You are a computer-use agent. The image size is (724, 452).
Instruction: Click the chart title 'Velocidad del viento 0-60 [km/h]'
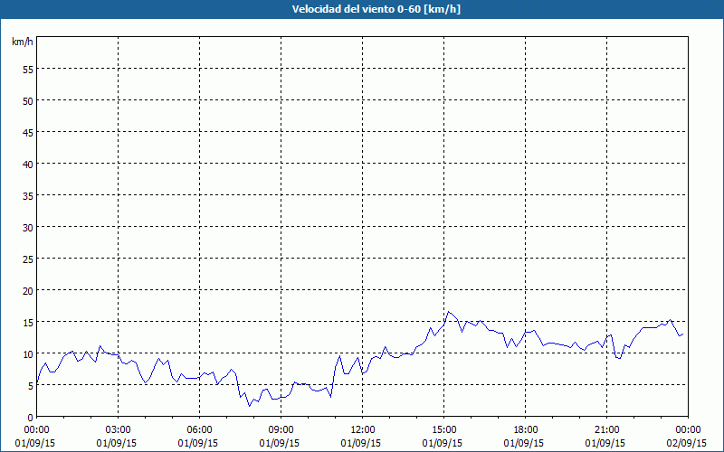coord(376,9)
